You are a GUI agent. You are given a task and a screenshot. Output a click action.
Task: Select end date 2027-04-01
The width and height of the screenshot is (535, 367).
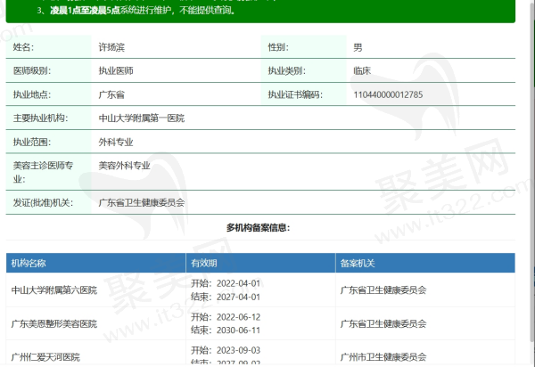click(238, 297)
